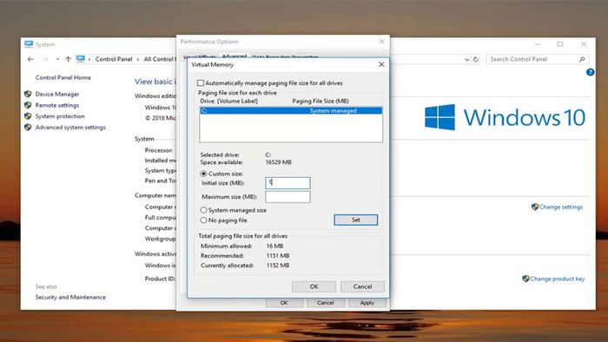Refresh the Control Panel view
This screenshot has width=608, height=342.
coord(476,59)
